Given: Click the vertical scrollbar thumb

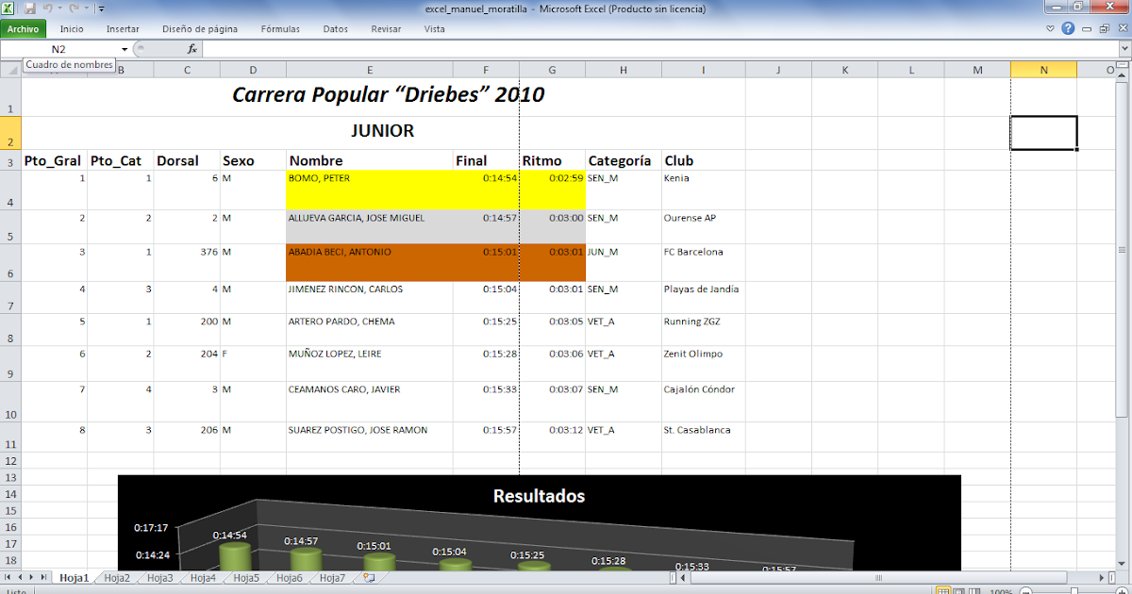Looking at the screenshot, I should [x=1122, y=248].
